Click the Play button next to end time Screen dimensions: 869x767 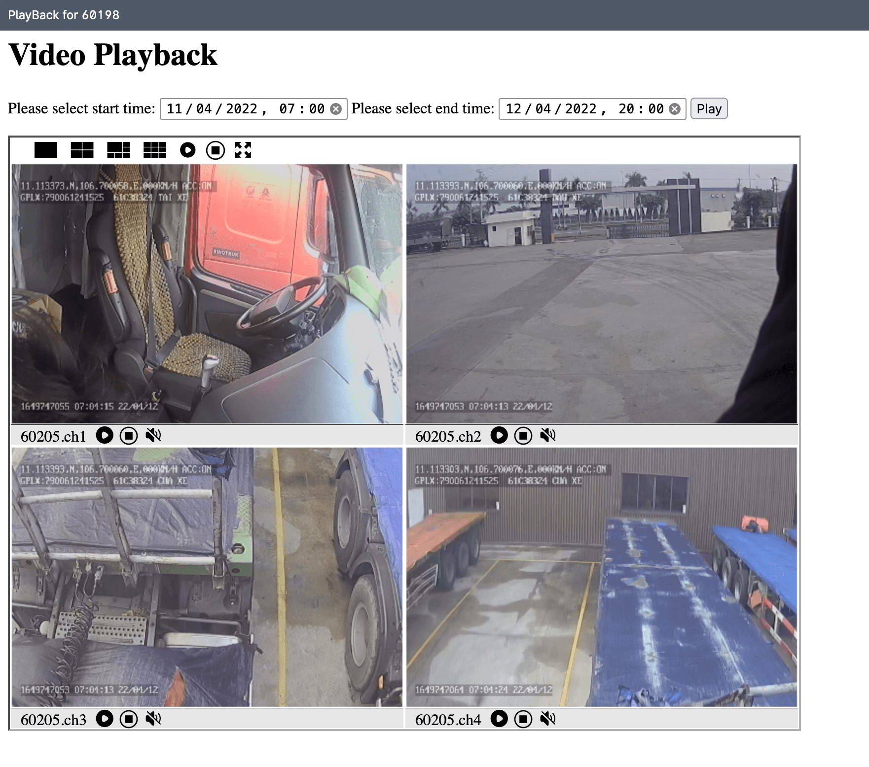pos(709,108)
